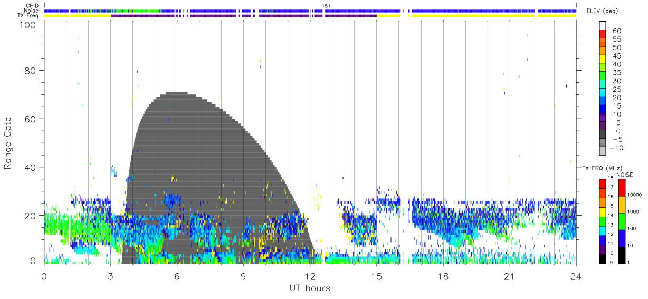Click Range Gate axis tick "100"
This screenshot has height=299, width=648.
pyautogui.click(x=28, y=24)
